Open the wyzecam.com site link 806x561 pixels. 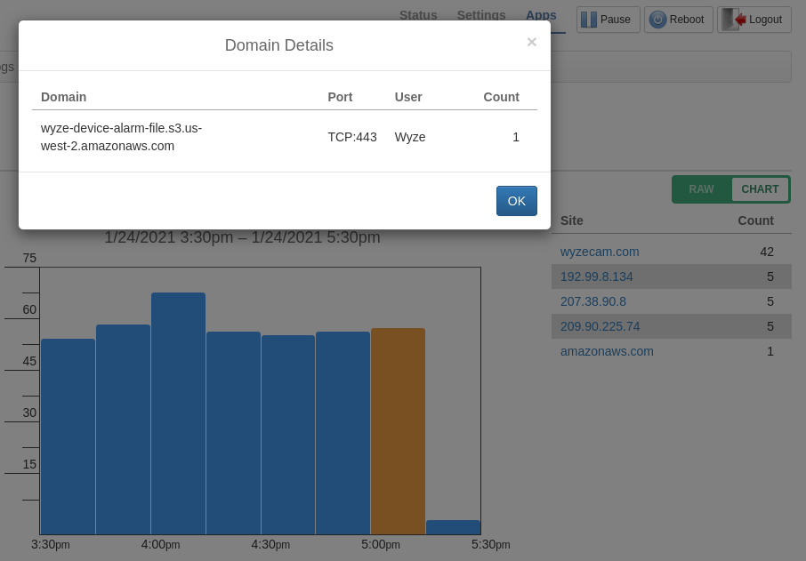click(x=600, y=252)
